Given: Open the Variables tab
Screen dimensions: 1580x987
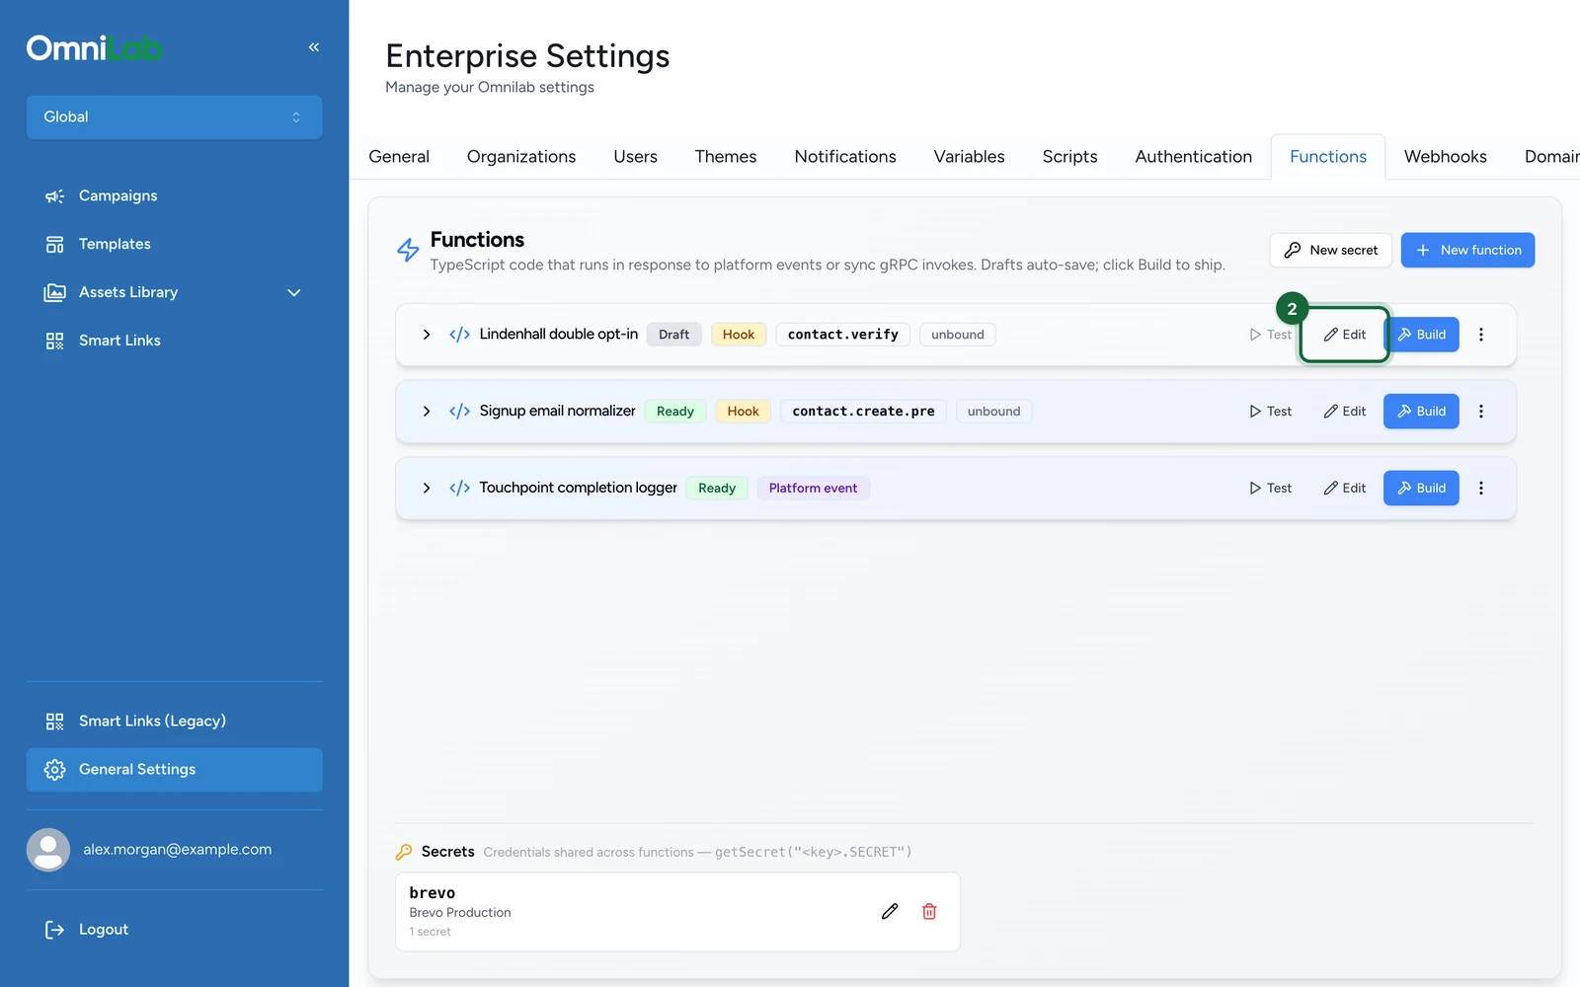Looking at the screenshot, I should click(969, 157).
